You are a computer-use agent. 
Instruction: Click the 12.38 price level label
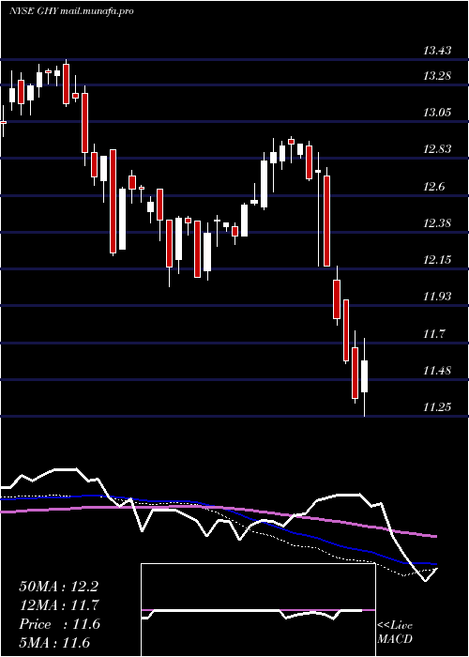tap(437, 222)
